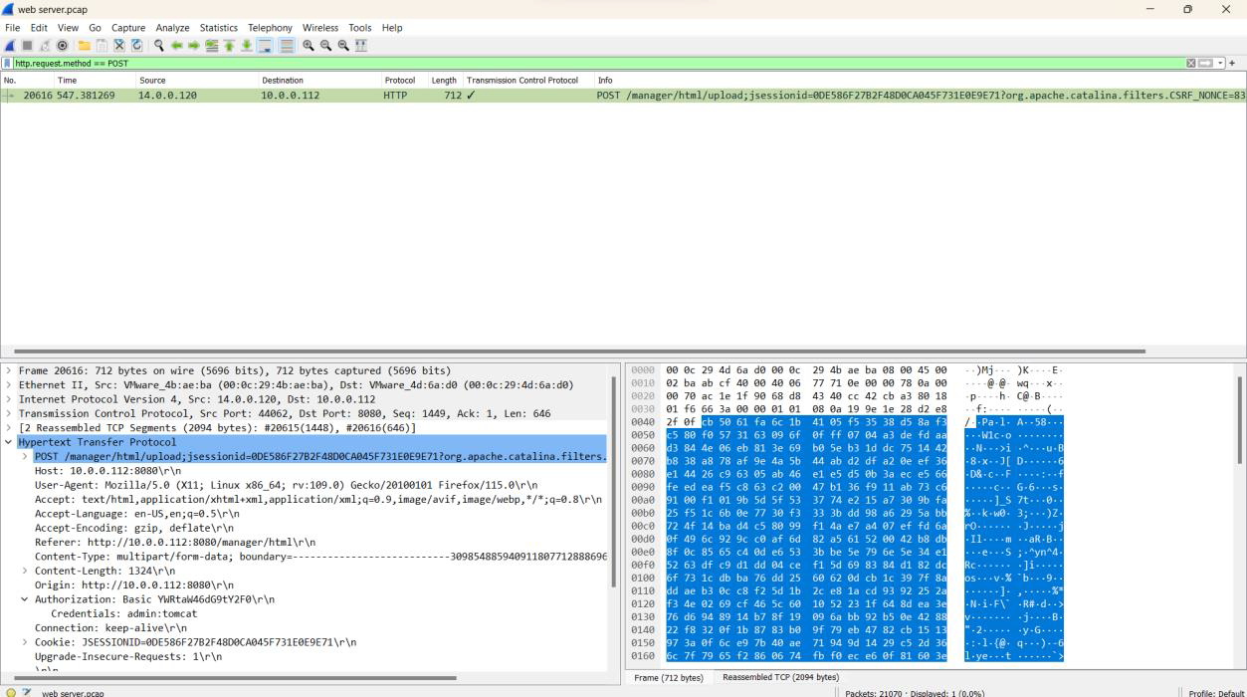Toggle packet colorization button
Screen dimensions: 1247x697
[x=287, y=46]
